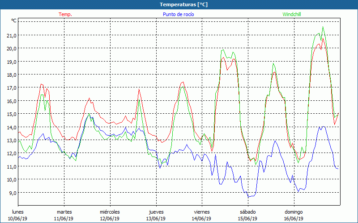The width and height of the screenshot is (358, 223).
Task: Click the 'Temperaturas [°C]' chart title
Action: pyautogui.click(x=183, y=4)
